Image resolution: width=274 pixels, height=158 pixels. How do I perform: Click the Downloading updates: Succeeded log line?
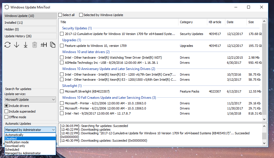[103, 141]
